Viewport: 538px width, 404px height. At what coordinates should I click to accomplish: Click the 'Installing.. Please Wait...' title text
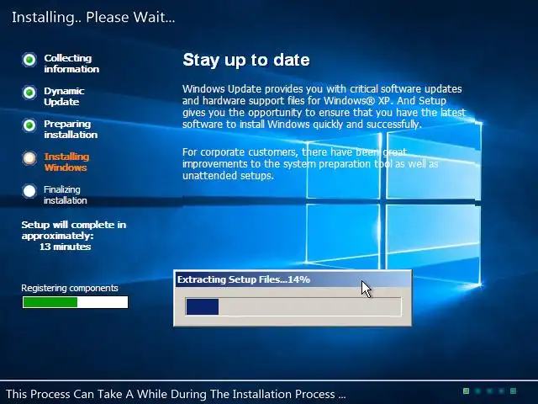(93, 17)
